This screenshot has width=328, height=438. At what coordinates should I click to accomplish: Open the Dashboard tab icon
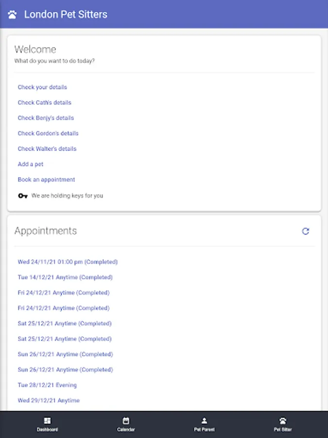pyautogui.click(x=47, y=421)
